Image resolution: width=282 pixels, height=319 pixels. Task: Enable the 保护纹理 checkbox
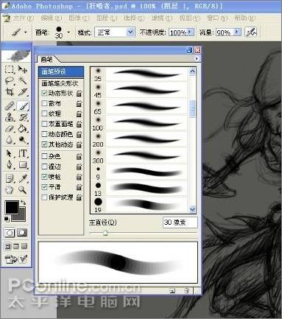pyautogui.click(x=44, y=197)
